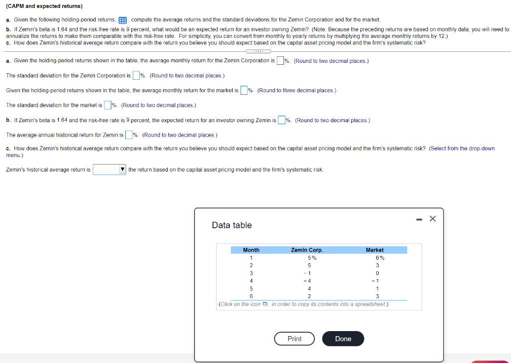The image size is (511, 363).
Task: Select Zemin's average monthly return answer box
Action: click(280, 61)
